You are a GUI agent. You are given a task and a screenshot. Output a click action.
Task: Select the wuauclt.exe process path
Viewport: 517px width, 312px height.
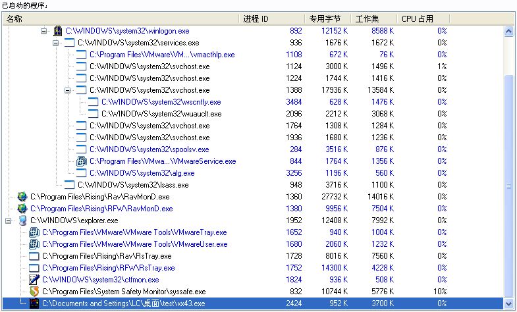(x=161, y=114)
